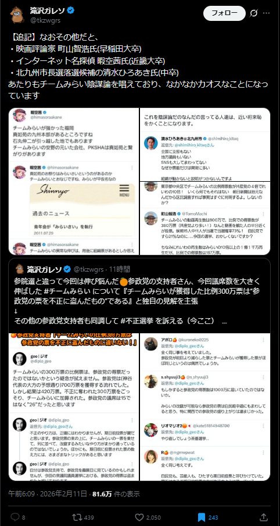Open the top-right image with 清水ひろあき reply

(205, 145)
